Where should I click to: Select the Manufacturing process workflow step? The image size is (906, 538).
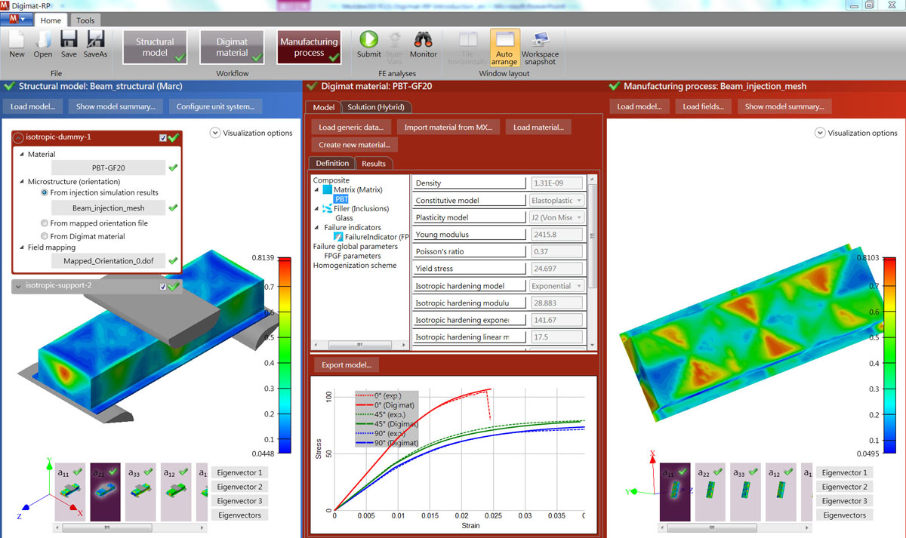309,48
